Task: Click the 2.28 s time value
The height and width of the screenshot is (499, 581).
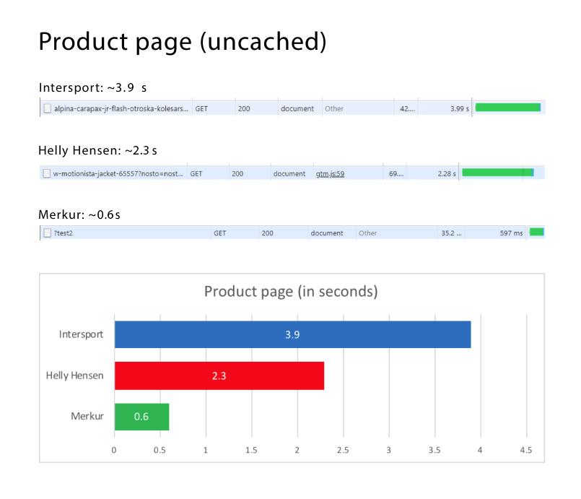Action: (x=447, y=173)
